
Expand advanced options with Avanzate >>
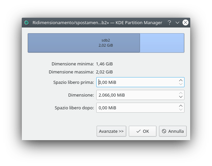click(x=111, y=131)
